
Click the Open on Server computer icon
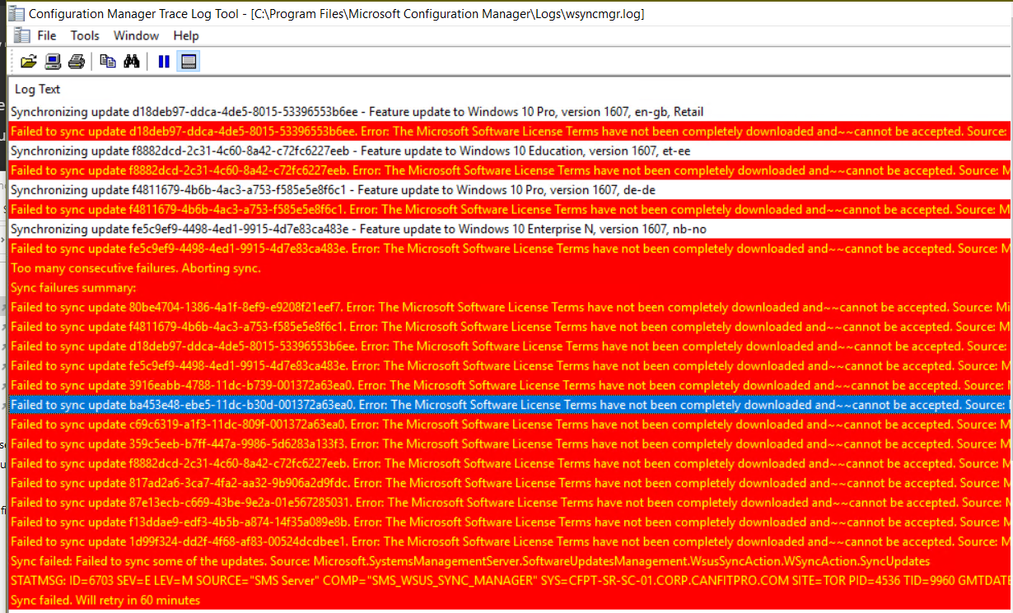tap(53, 61)
